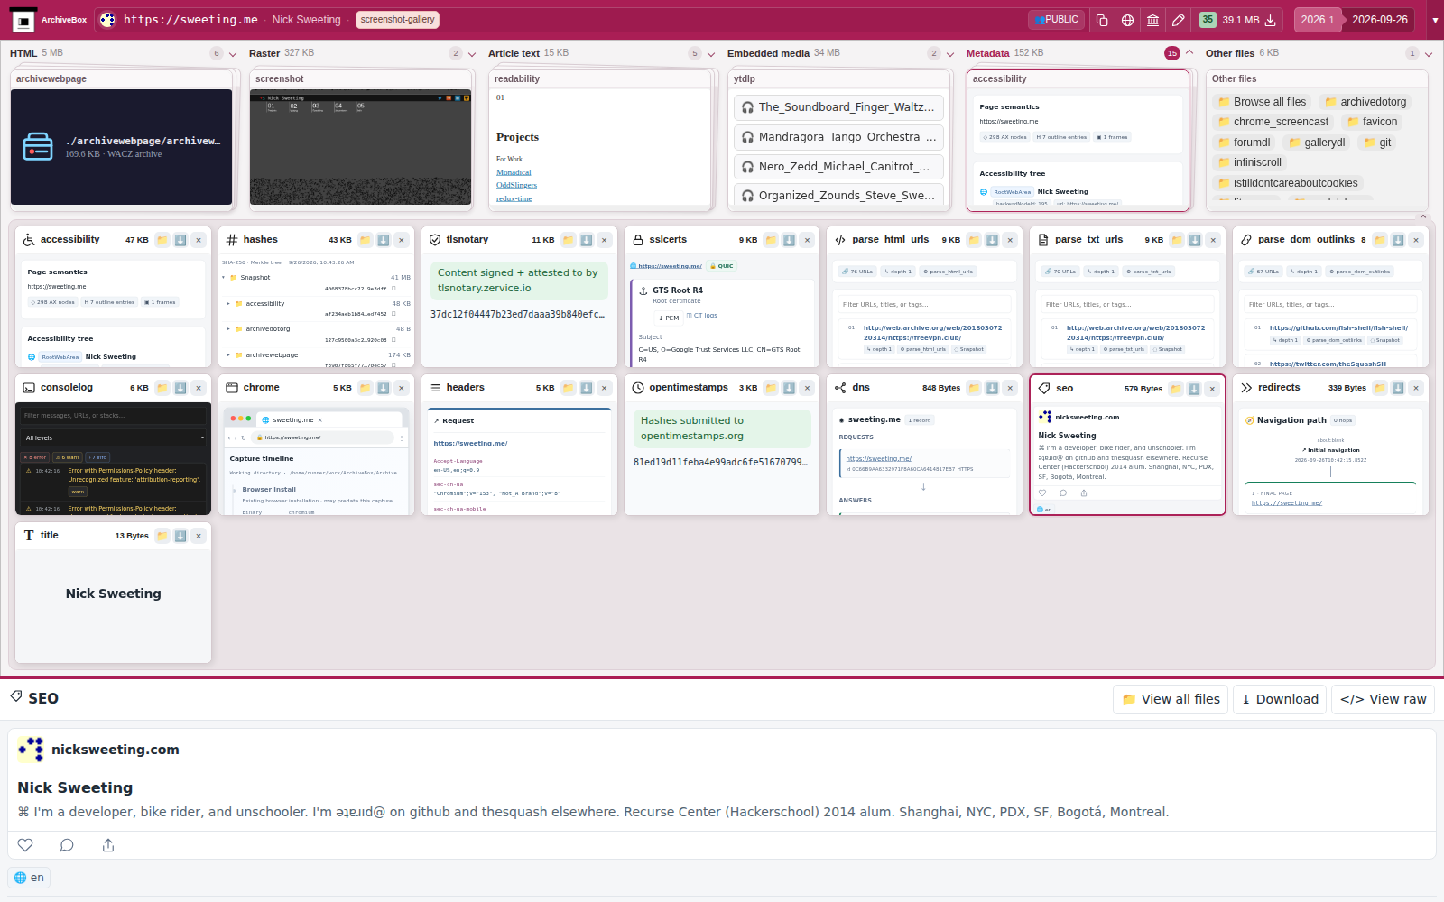The height and width of the screenshot is (902, 1444).
Task: Select the 2026-09-26 snapshot date
Action: 1380,20
